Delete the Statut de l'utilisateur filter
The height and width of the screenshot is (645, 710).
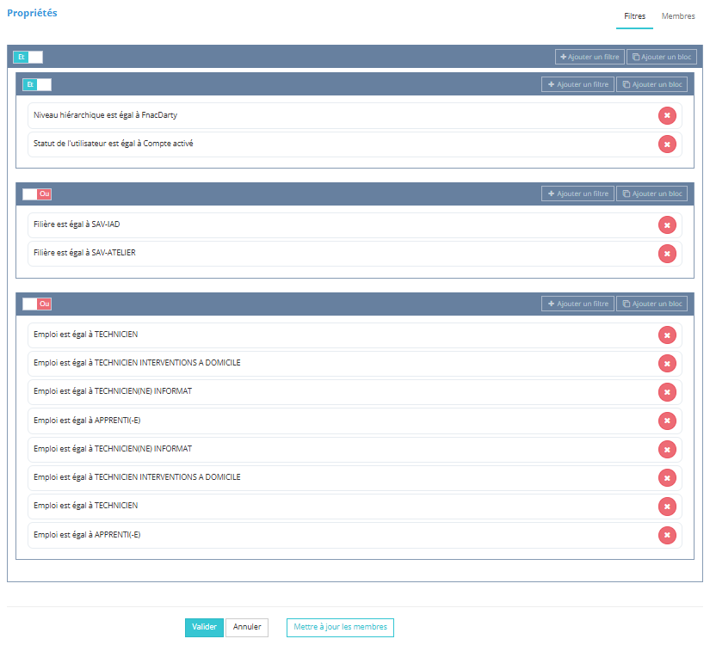(667, 144)
